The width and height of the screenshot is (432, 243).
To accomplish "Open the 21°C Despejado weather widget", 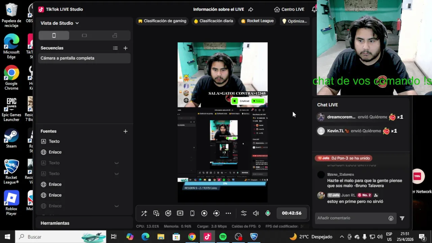I will click(x=311, y=237).
